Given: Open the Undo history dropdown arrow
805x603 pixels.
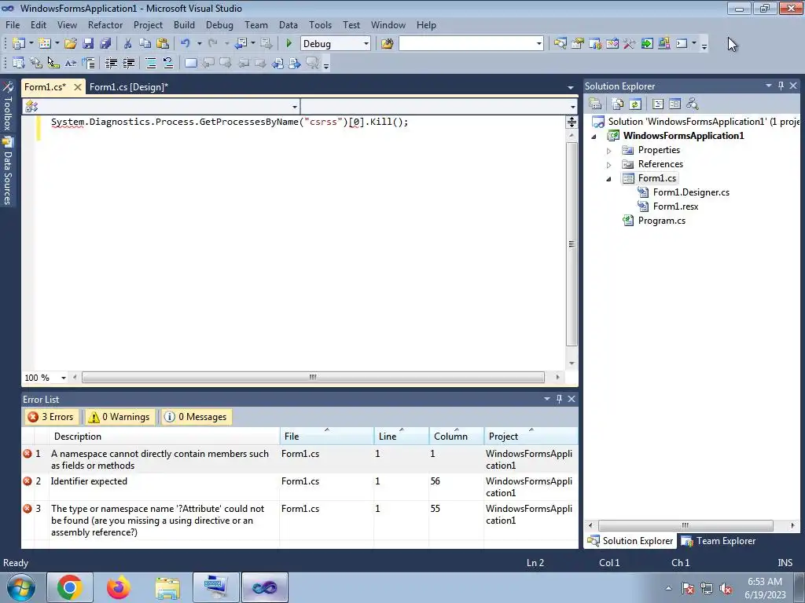Looking at the screenshot, I should click(x=199, y=44).
